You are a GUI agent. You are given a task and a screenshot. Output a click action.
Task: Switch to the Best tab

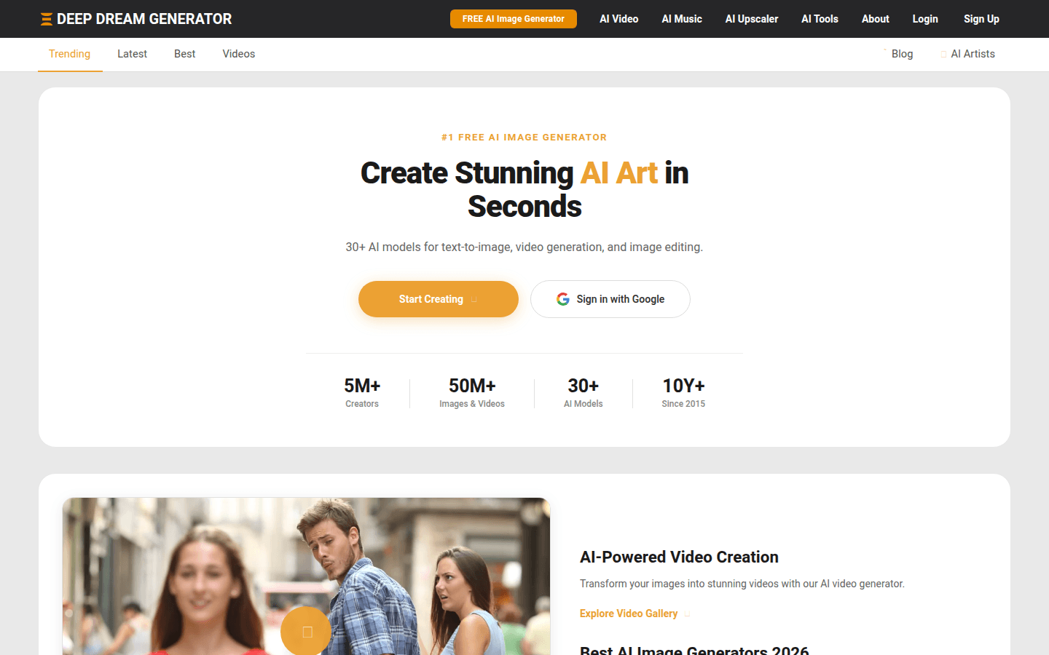(x=185, y=54)
